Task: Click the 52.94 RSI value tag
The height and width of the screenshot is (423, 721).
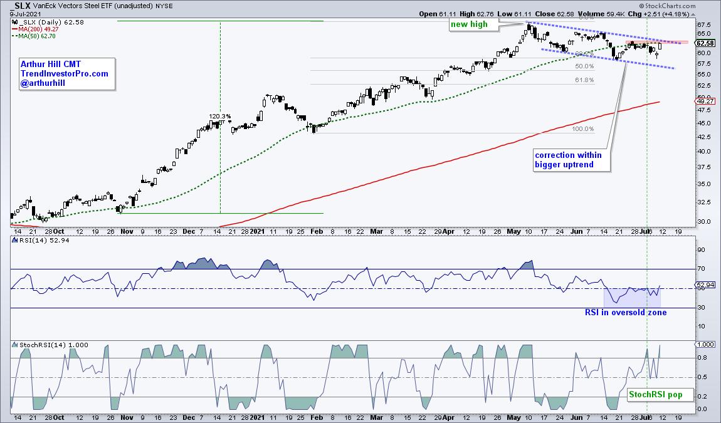Action: click(x=705, y=285)
